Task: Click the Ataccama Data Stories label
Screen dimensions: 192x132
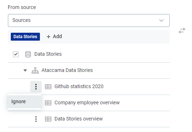Action: pos(67,70)
